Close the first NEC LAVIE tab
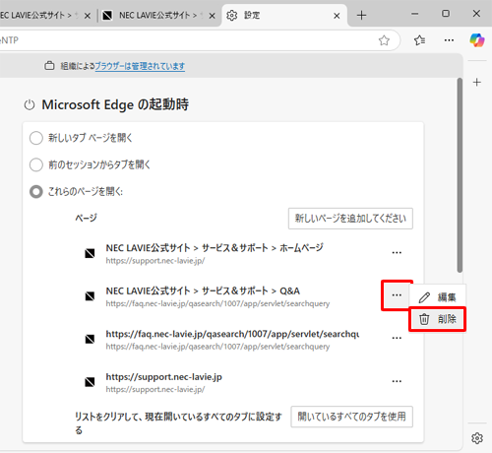This screenshot has width=492, height=453. click(88, 16)
